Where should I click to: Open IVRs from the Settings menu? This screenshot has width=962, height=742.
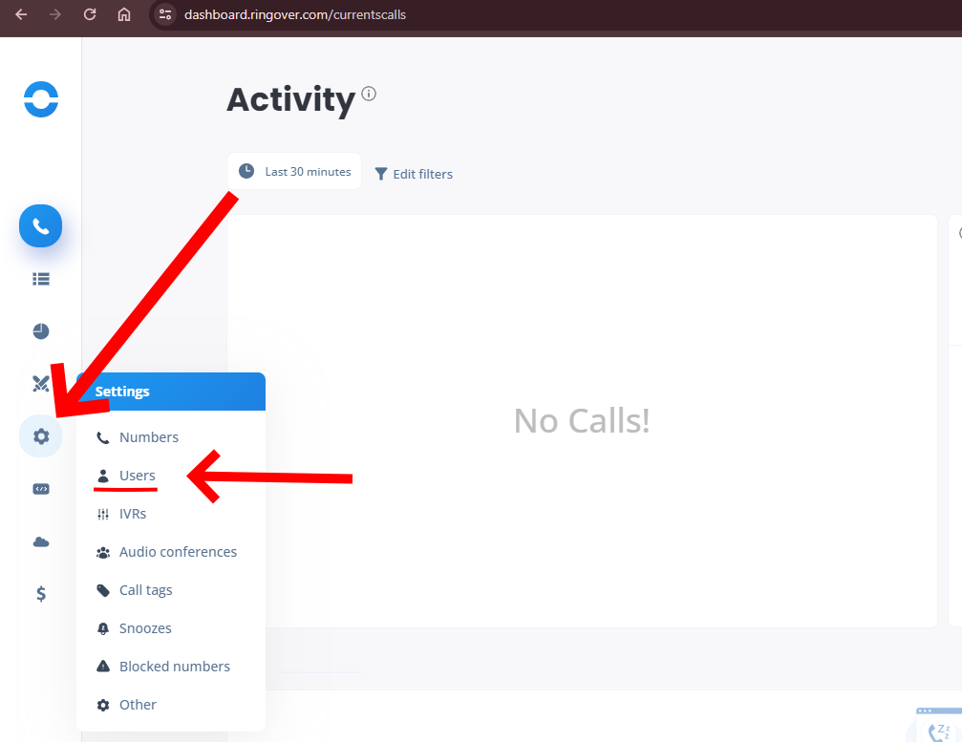(132, 514)
